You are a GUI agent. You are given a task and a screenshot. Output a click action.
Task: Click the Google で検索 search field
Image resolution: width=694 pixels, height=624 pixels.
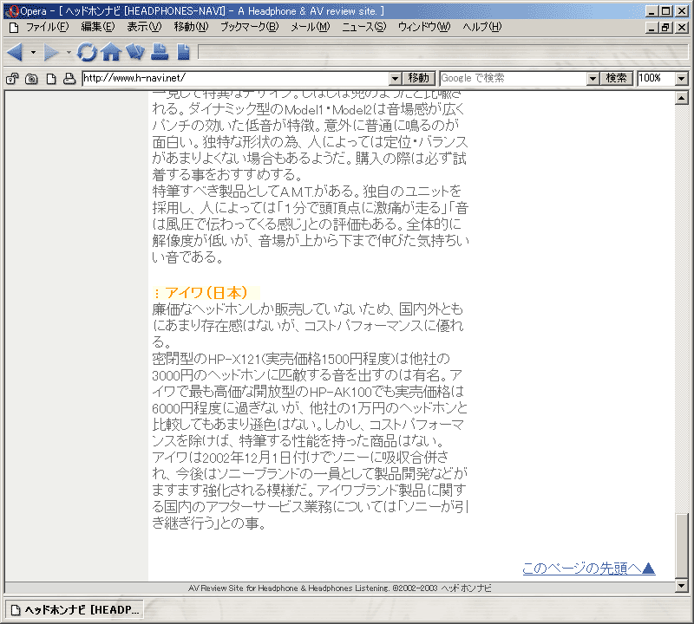514,78
